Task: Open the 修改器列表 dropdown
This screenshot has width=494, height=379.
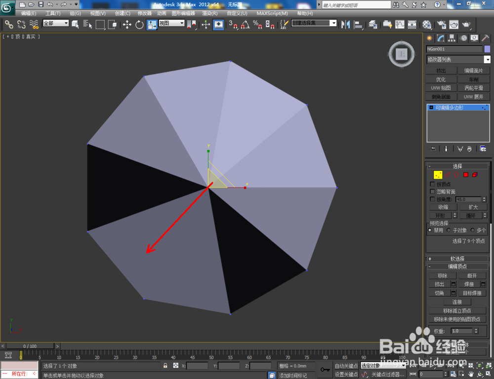Action: (458, 59)
